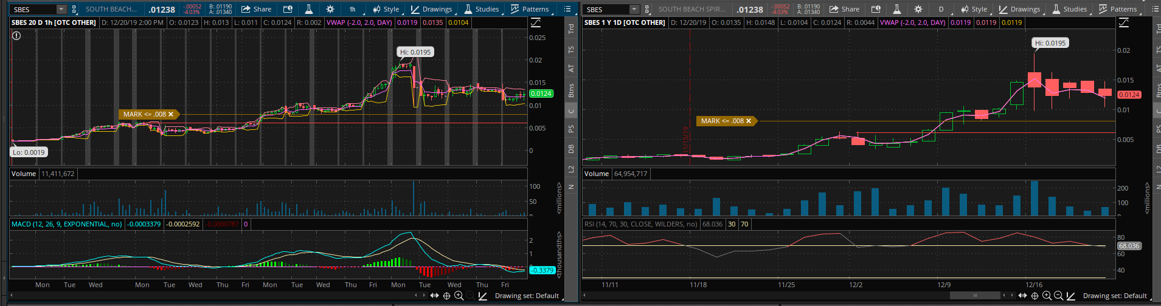Open the SBES symbol dropdown in left chart

click(x=61, y=9)
